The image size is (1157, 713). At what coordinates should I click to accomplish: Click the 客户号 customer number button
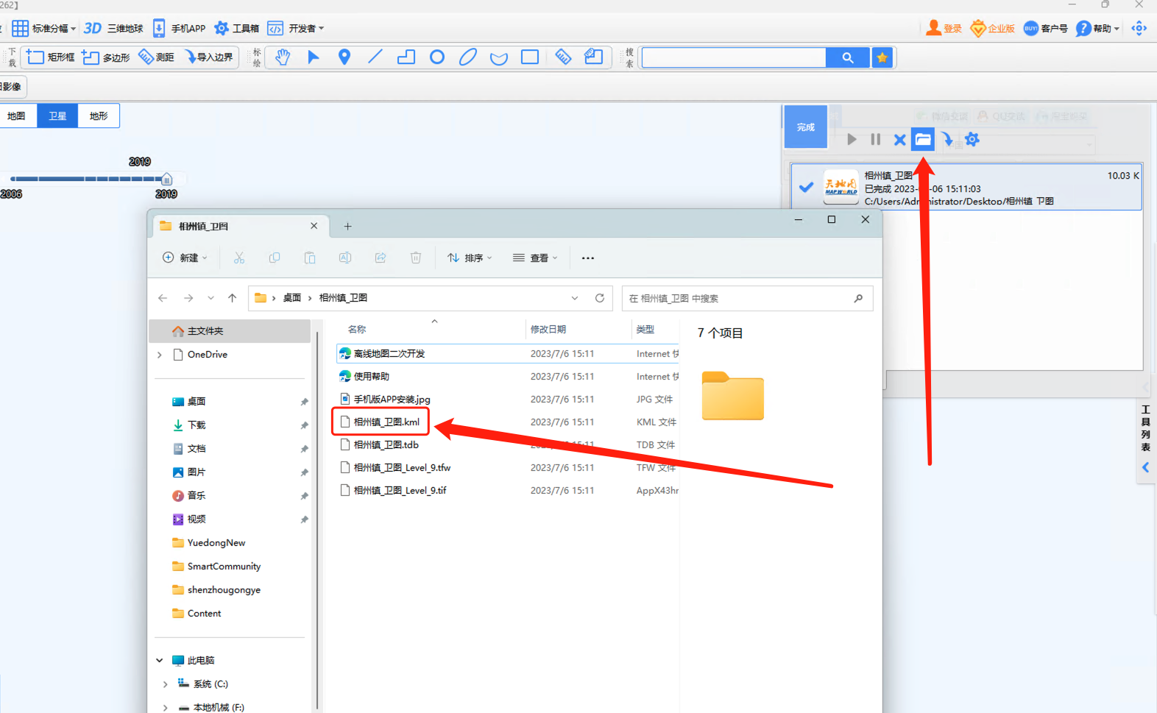click(1045, 28)
